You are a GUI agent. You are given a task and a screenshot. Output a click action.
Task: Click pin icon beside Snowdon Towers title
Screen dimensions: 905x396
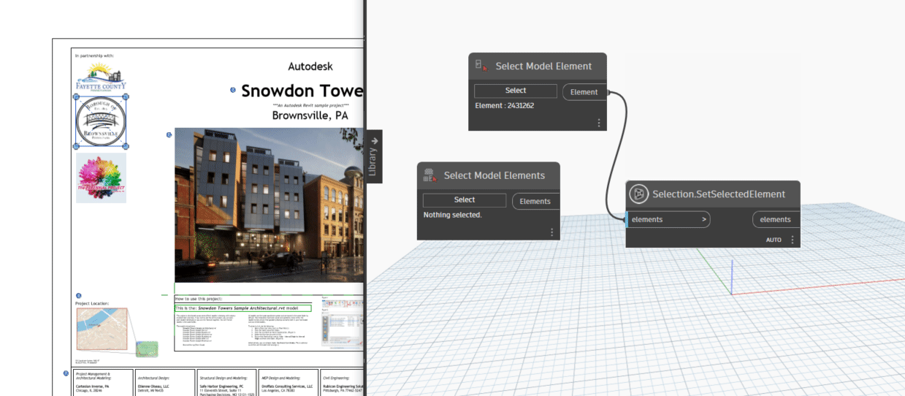point(233,91)
